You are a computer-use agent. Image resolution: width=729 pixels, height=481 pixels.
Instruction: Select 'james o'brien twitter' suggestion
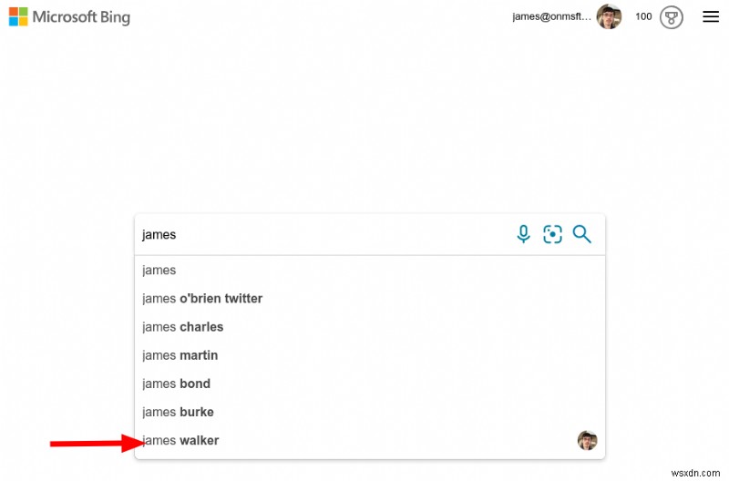tap(370, 299)
